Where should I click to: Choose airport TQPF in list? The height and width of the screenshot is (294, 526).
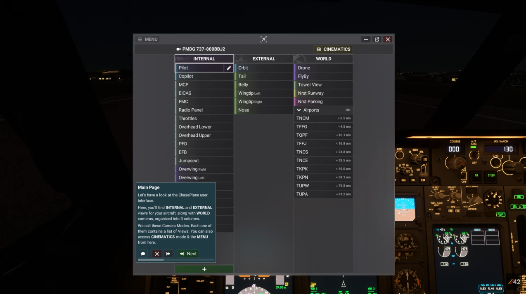(324, 135)
